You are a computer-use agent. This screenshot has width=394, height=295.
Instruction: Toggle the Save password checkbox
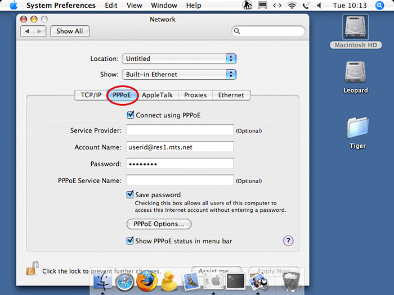click(x=130, y=194)
